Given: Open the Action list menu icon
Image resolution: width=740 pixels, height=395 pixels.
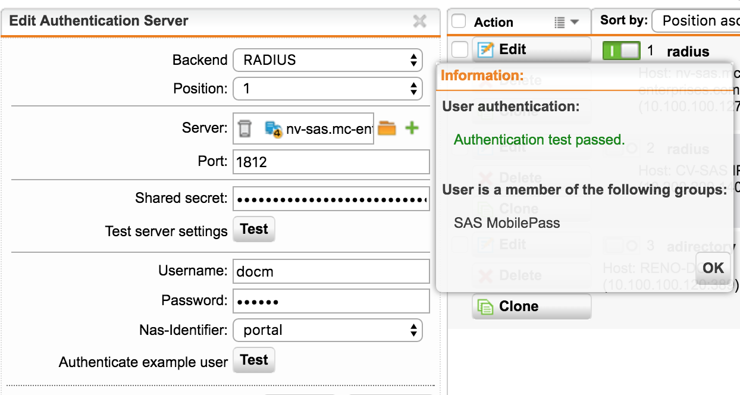Looking at the screenshot, I should [x=566, y=22].
